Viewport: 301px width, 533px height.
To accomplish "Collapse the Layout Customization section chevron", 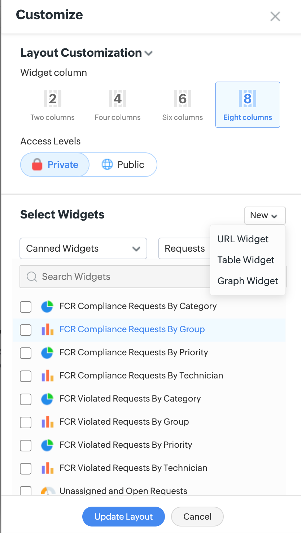I will (x=148, y=53).
